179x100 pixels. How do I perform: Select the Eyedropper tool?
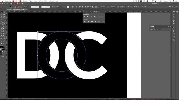point(1,36)
